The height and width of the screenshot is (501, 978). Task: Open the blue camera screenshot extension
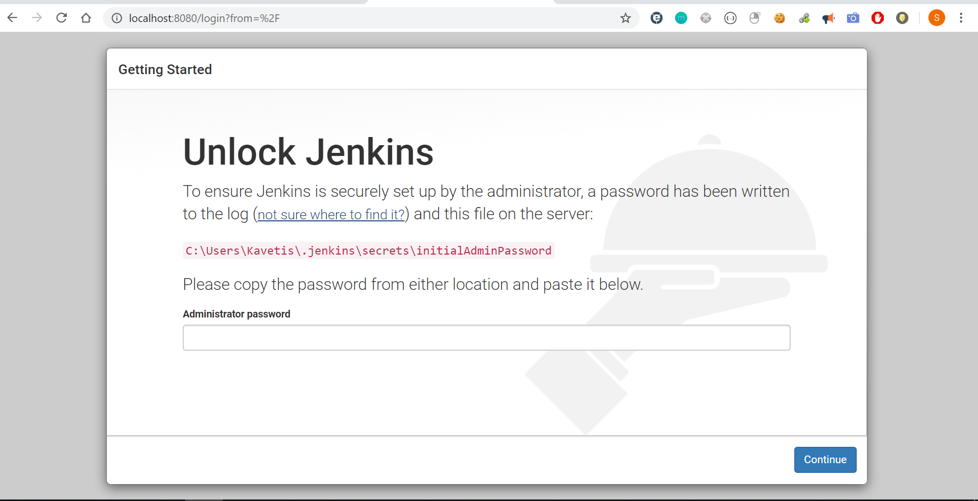[x=853, y=18]
